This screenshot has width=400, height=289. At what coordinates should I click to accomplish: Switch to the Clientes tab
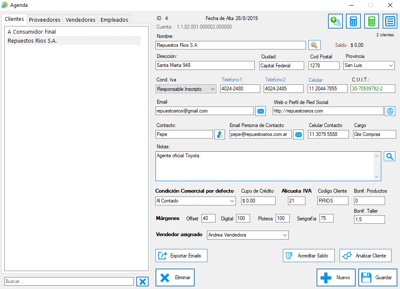click(x=14, y=19)
